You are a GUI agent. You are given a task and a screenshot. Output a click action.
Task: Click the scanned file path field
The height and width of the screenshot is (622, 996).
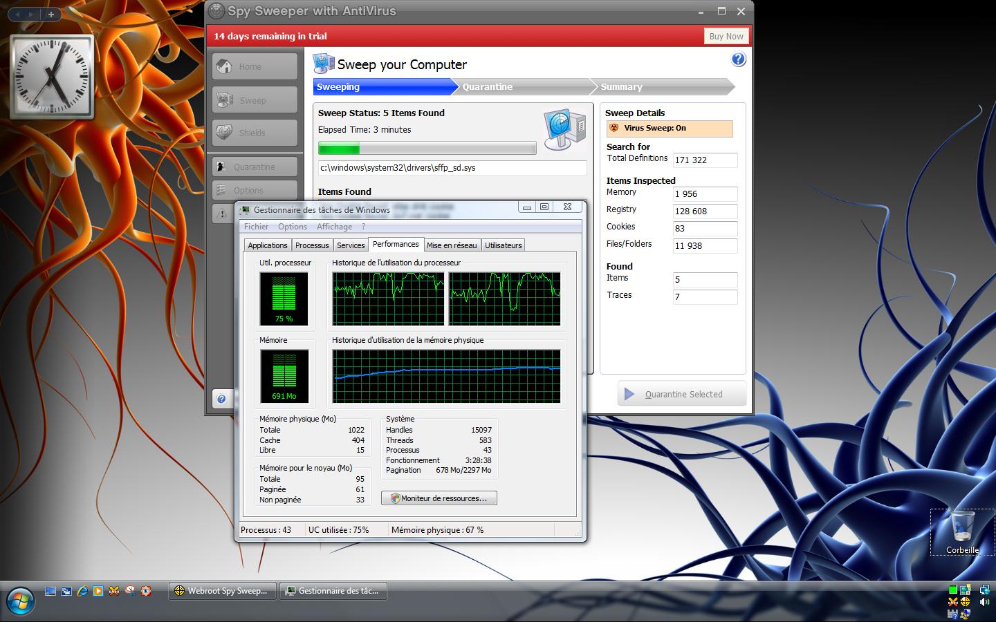[452, 168]
